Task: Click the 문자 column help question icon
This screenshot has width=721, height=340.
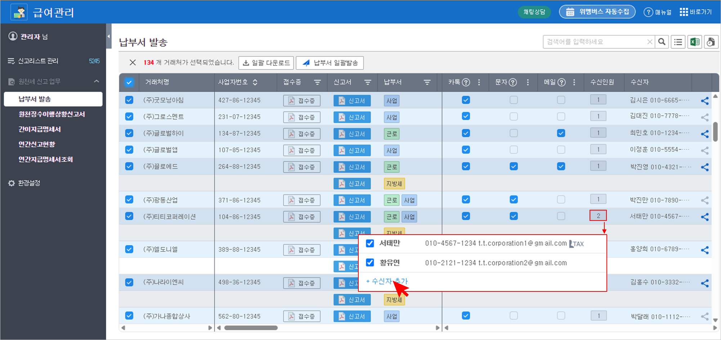Action: (x=513, y=82)
